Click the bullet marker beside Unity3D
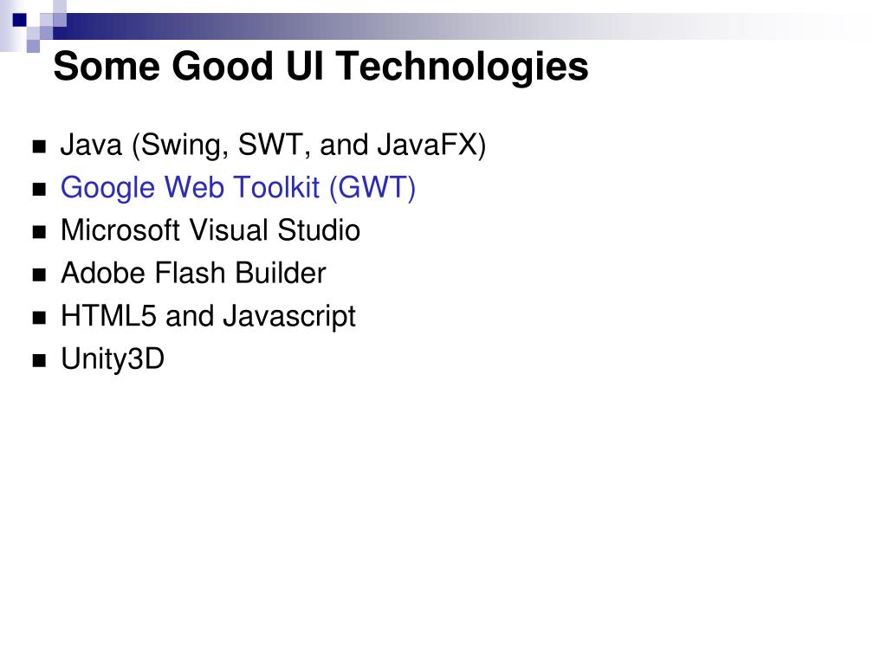Image resolution: width=887 pixels, height=665 pixels. pos(39,361)
